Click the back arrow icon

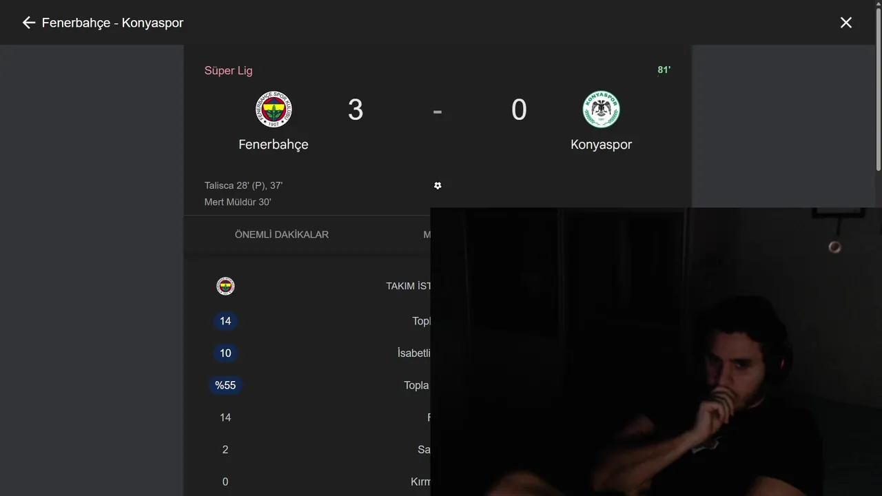tap(28, 23)
